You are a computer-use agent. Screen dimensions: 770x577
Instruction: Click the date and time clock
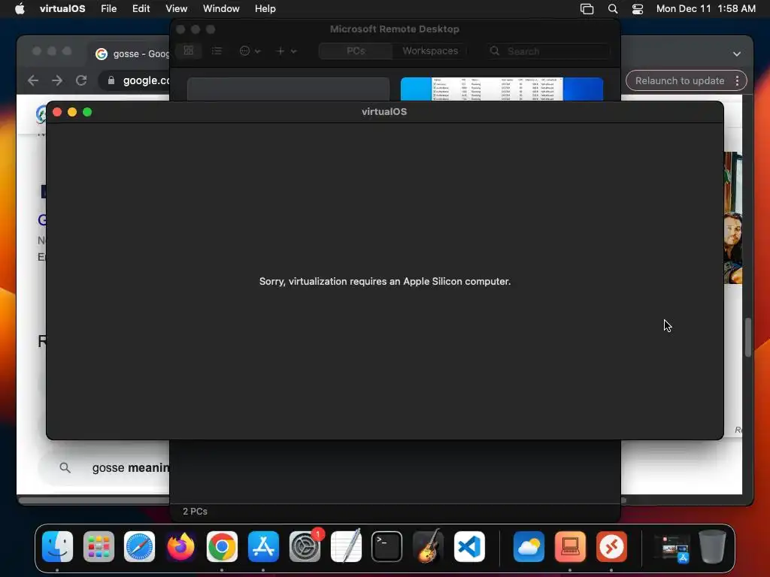[705, 8]
